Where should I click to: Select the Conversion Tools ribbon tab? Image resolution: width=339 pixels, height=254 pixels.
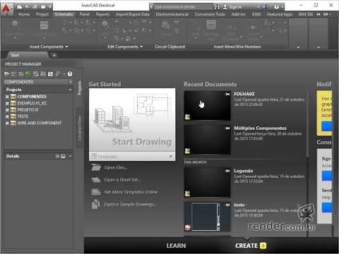pyautogui.click(x=210, y=14)
